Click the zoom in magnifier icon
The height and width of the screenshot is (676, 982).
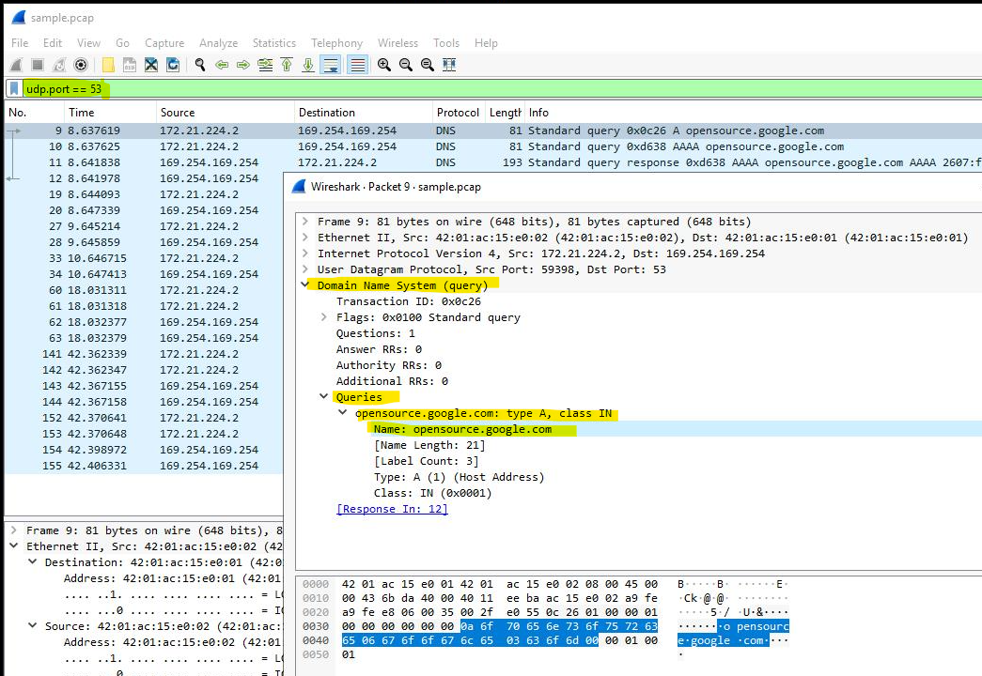(383, 65)
